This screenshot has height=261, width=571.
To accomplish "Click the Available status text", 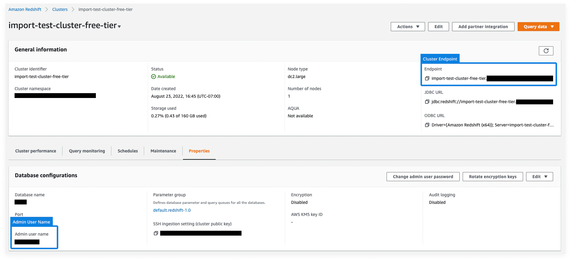I will pyautogui.click(x=166, y=77).
